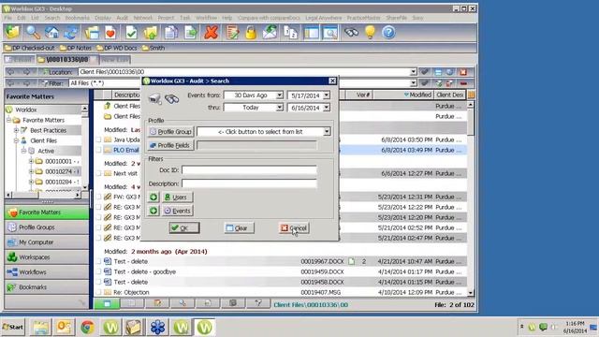Image resolution: width=599 pixels, height=337 pixels.
Task: Click the Users button
Action: point(177,198)
